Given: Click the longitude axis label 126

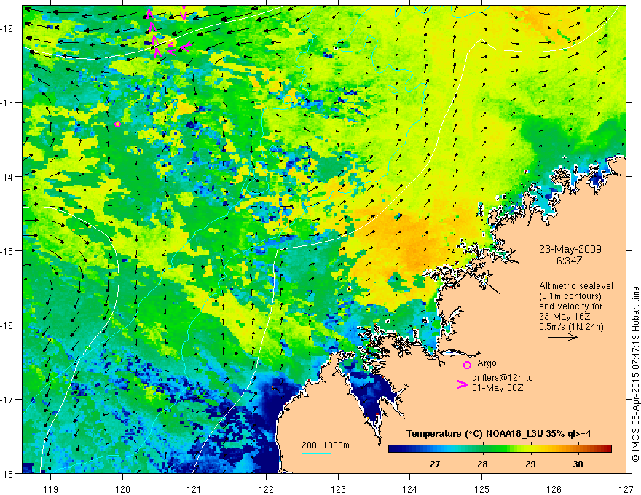Looking at the screenshot, I should tap(554, 489).
